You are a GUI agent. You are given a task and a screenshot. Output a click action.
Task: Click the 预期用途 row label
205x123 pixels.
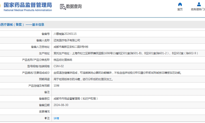[44, 79]
